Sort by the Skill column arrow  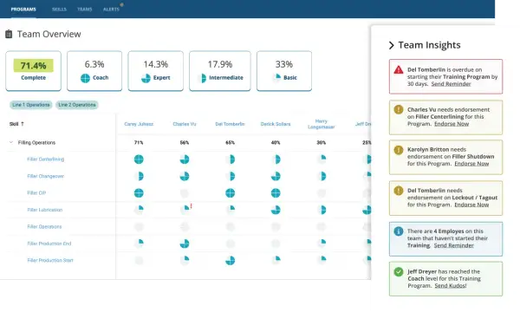pyautogui.click(x=23, y=124)
